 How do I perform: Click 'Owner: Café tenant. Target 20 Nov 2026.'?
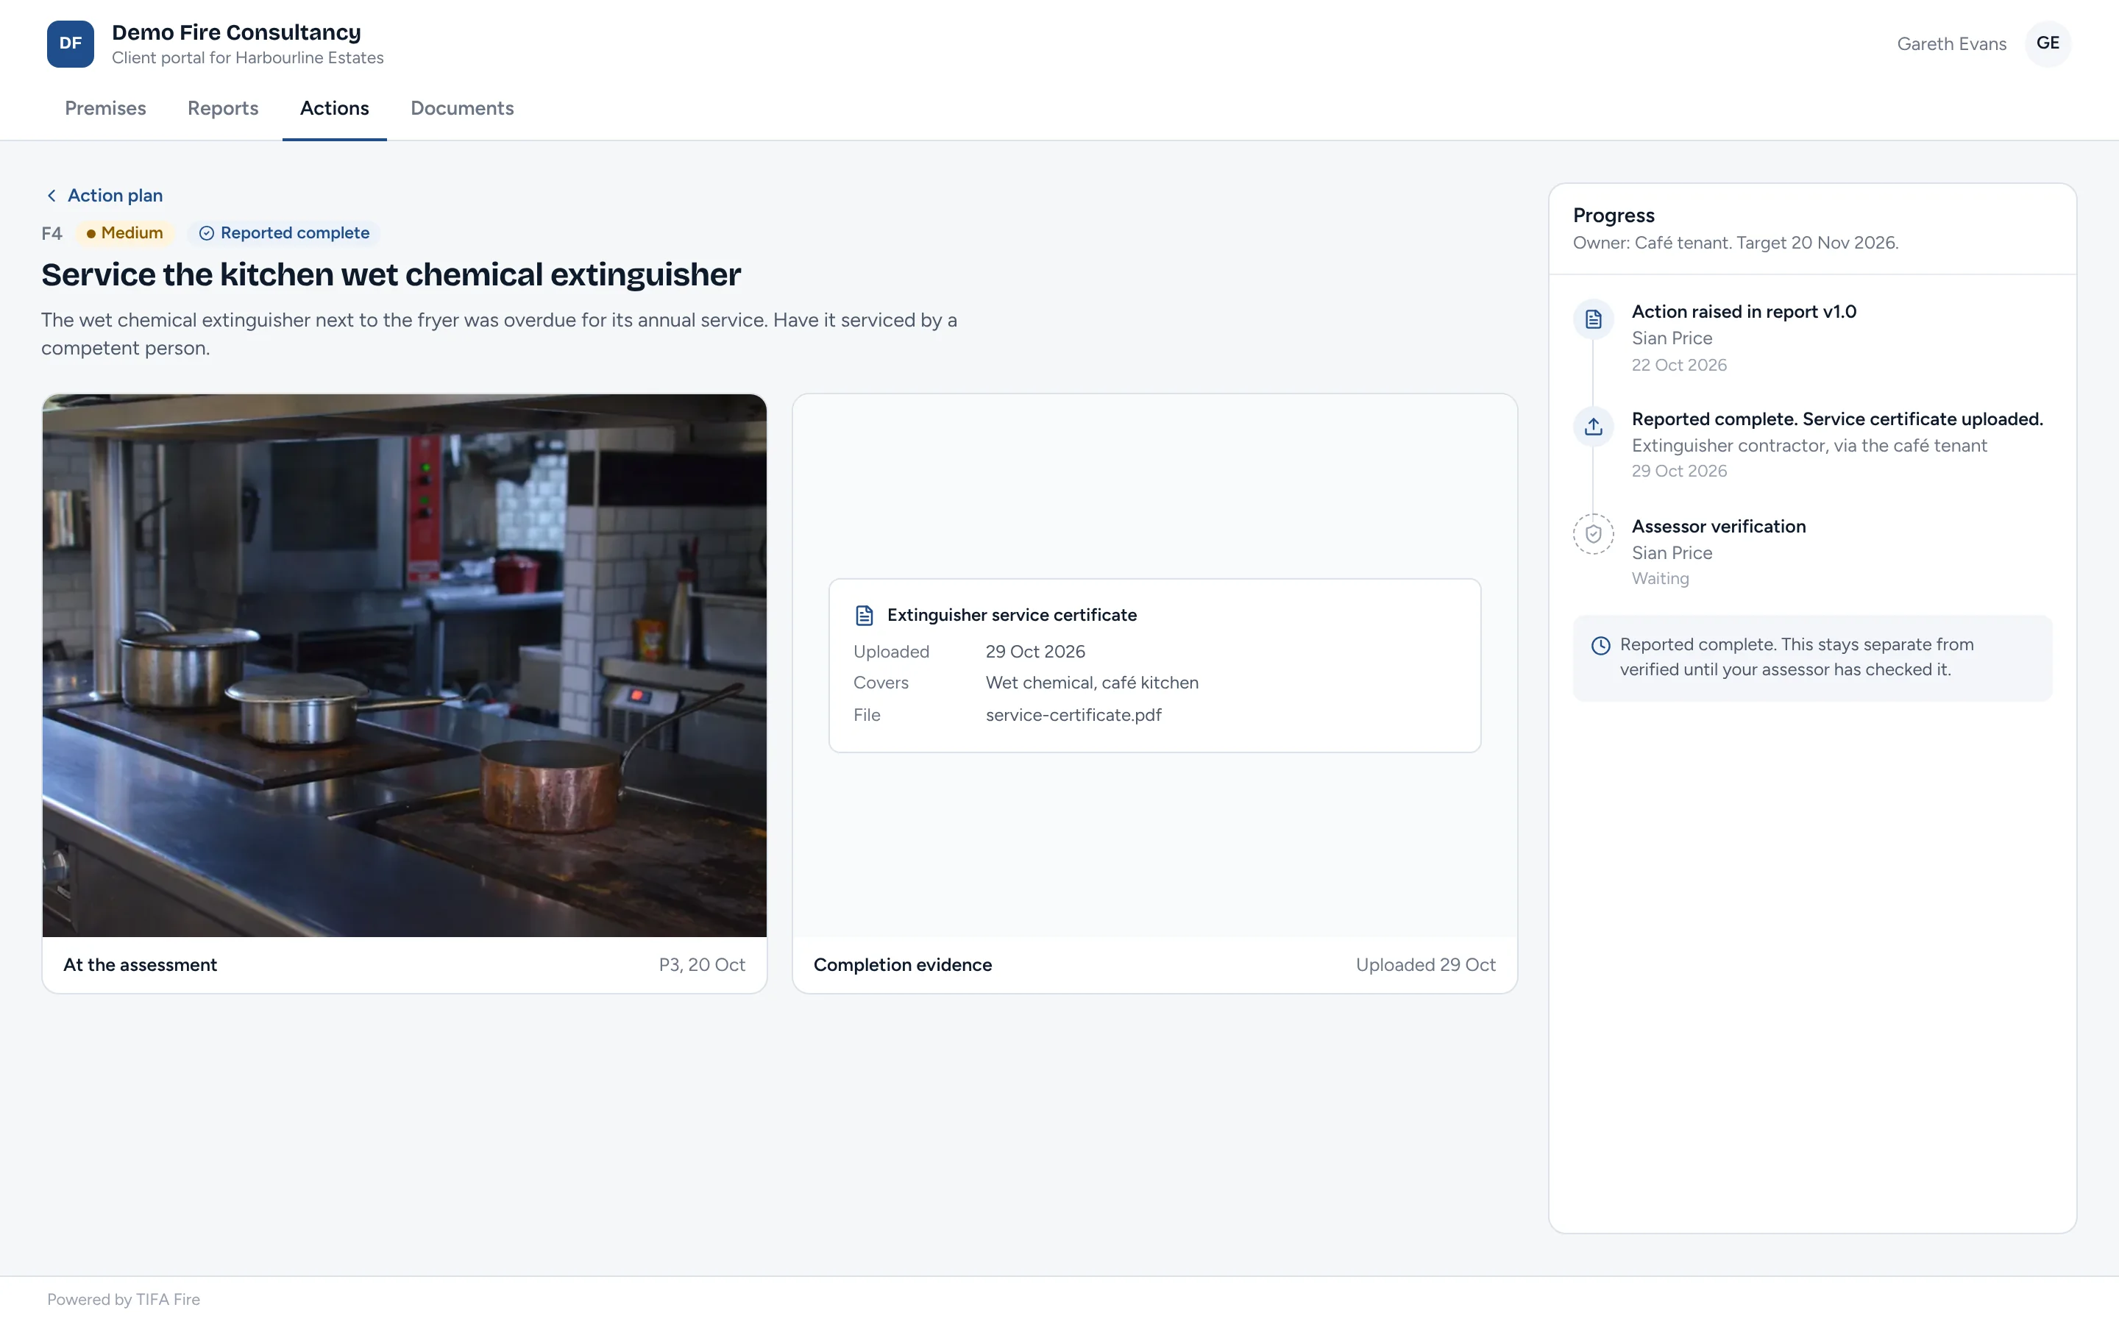click(1735, 243)
